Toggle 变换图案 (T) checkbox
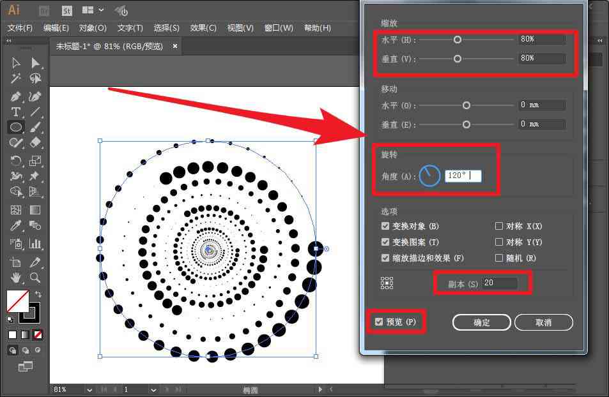Image resolution: width=609 pixels, height=397 pixels. (x=385, y=242)
